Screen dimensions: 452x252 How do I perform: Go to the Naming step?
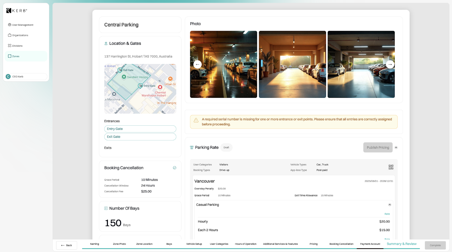(95, 244)
